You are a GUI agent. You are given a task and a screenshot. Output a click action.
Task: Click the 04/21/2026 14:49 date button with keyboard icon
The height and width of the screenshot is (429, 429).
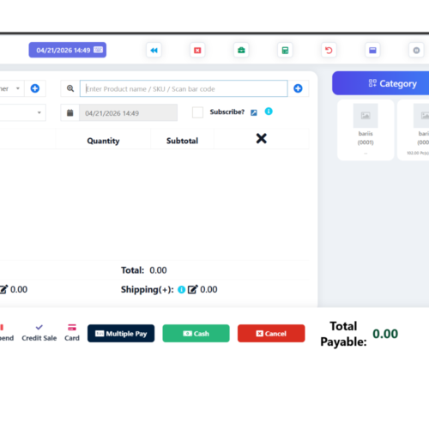tap(68, 50)
